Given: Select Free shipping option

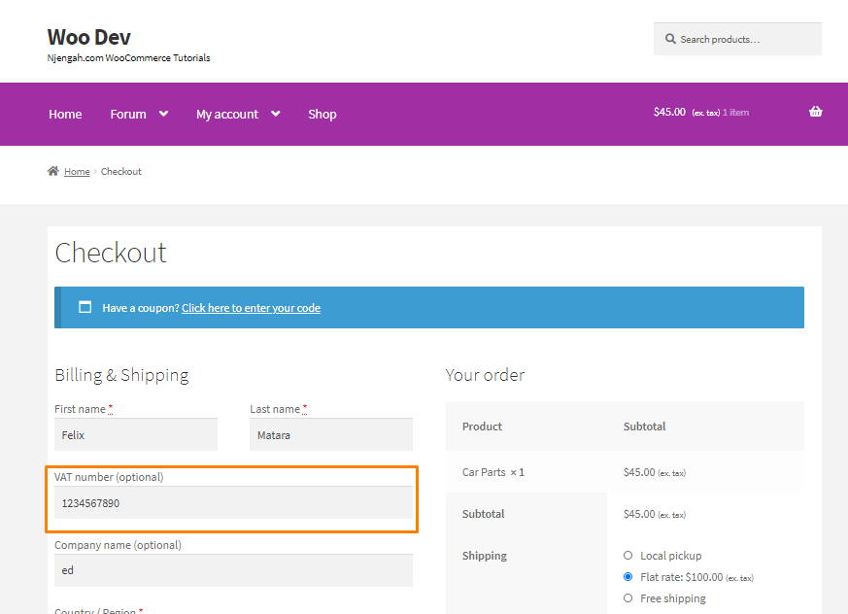Looking at the screenshot, I should (x=628, y=598).
